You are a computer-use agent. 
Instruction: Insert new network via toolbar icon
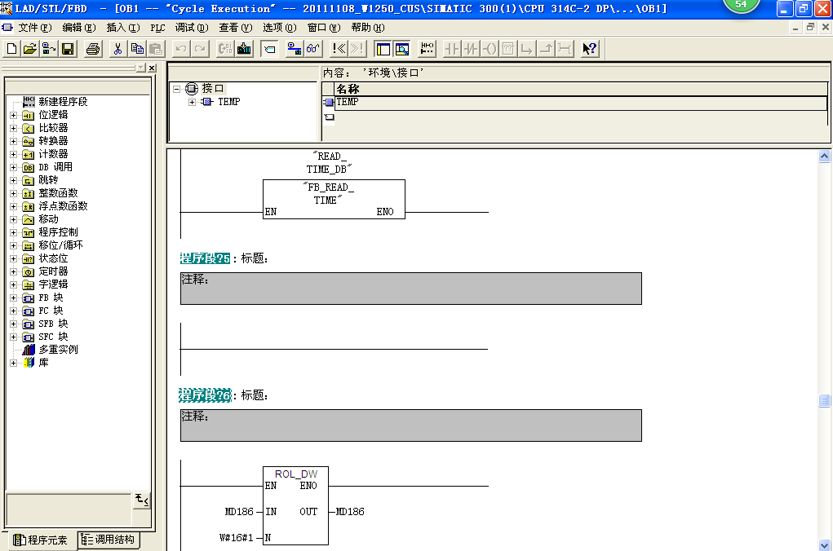pos(427,49)
